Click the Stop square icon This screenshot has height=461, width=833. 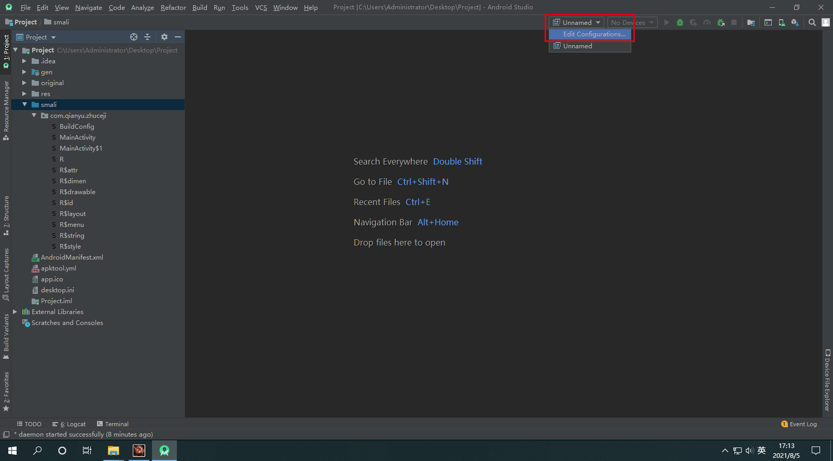tap(734, 22)
